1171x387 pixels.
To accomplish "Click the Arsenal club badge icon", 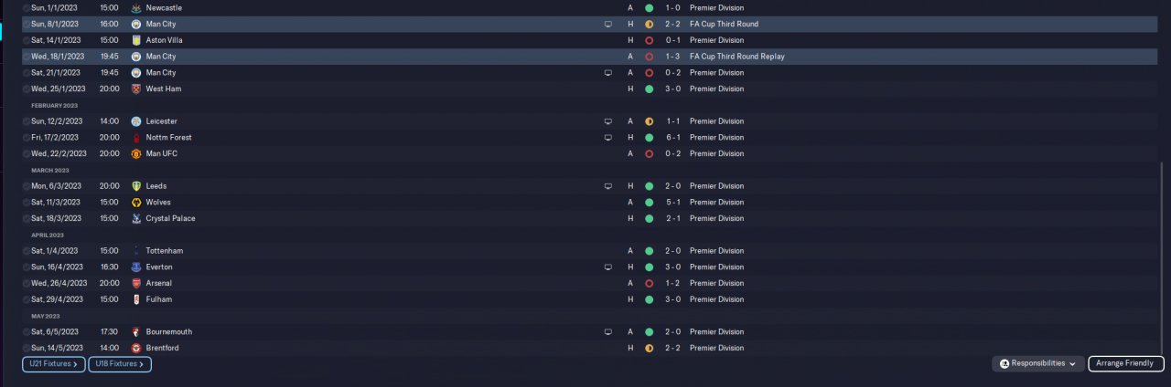I will point(135,283).
